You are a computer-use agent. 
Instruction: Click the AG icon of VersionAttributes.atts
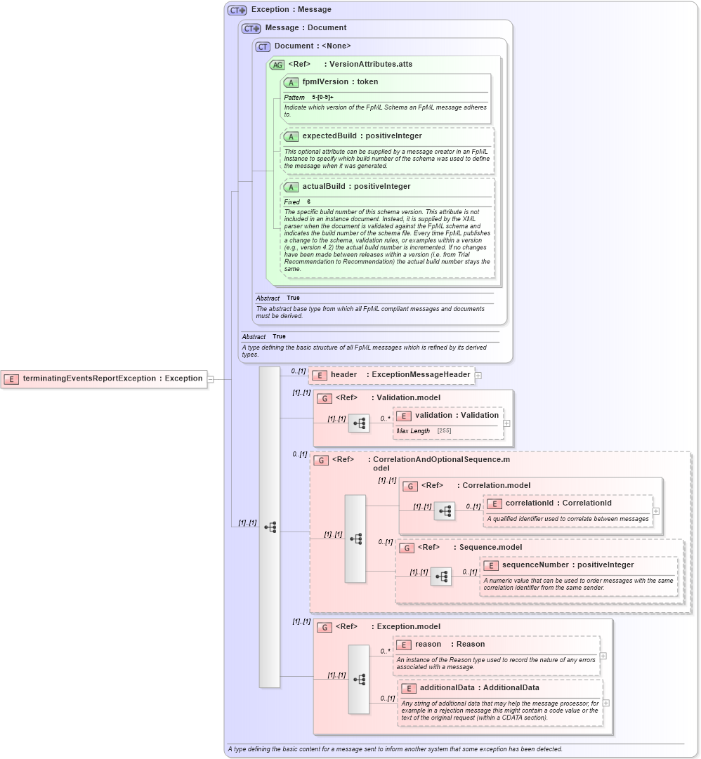coord(277,65)
